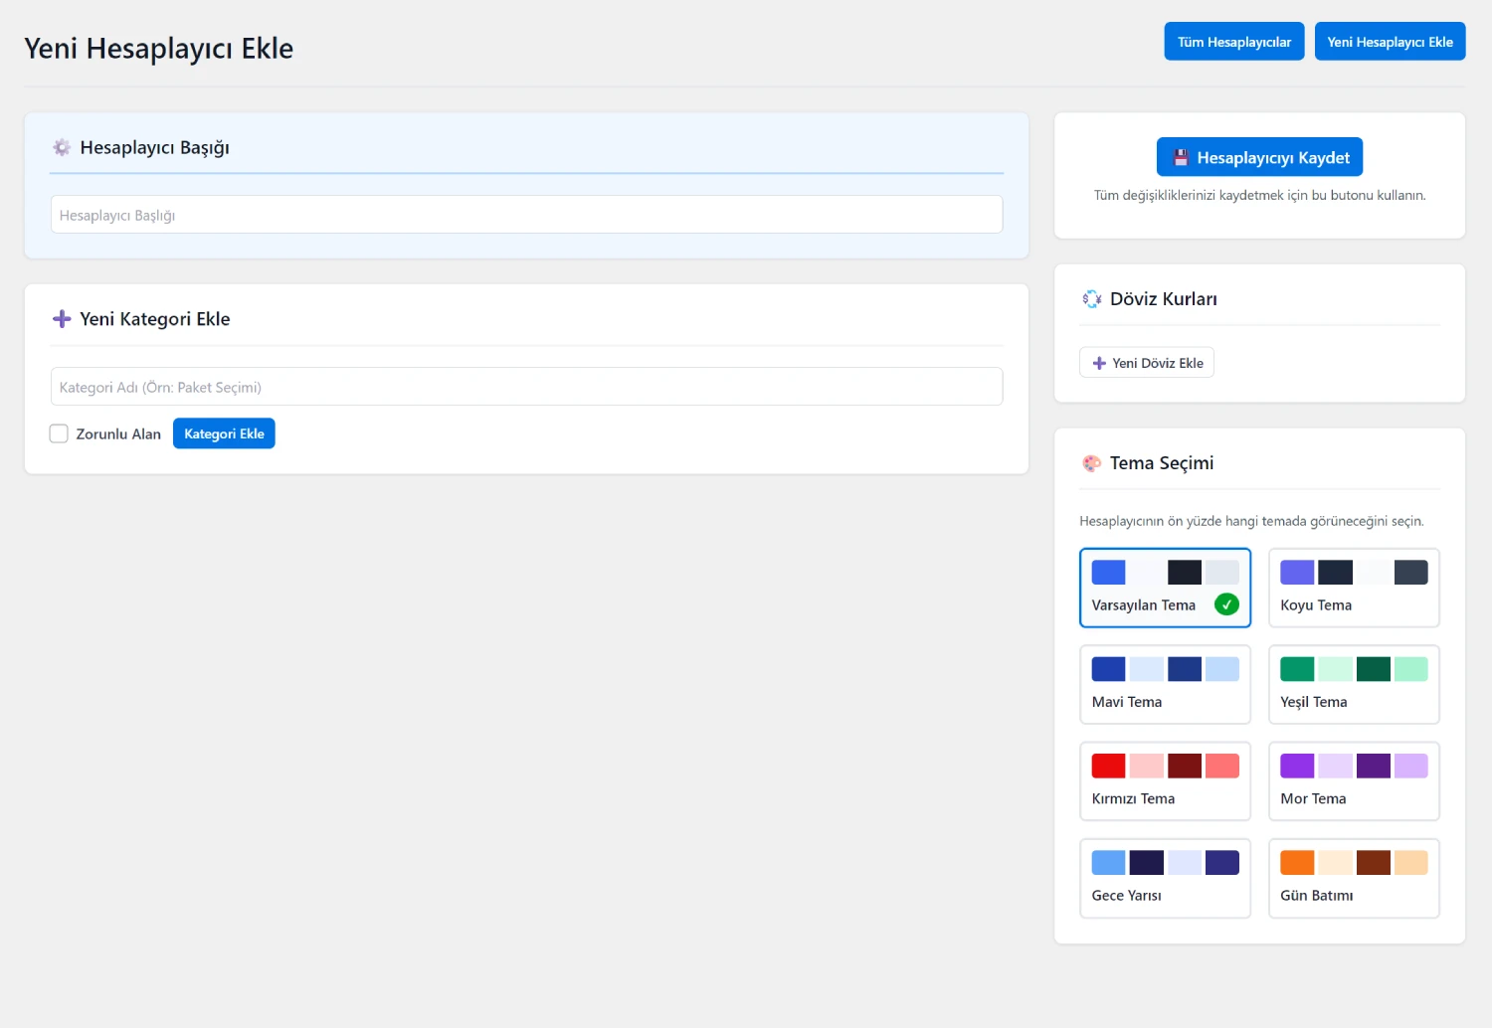
Task: Click the gear icon beside Hesaplayıcı Başlığı
Action: [62, 147]
